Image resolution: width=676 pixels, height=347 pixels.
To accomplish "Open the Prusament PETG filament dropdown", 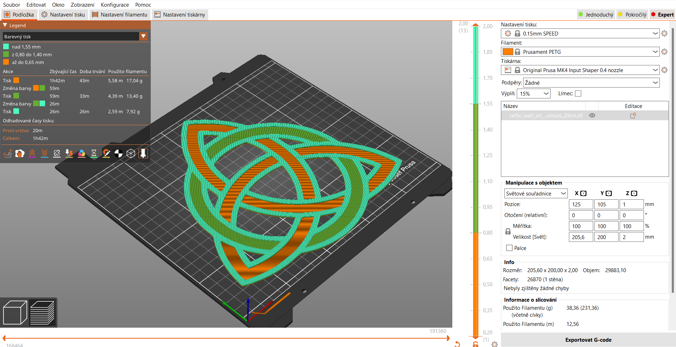I will coord(580,52).
